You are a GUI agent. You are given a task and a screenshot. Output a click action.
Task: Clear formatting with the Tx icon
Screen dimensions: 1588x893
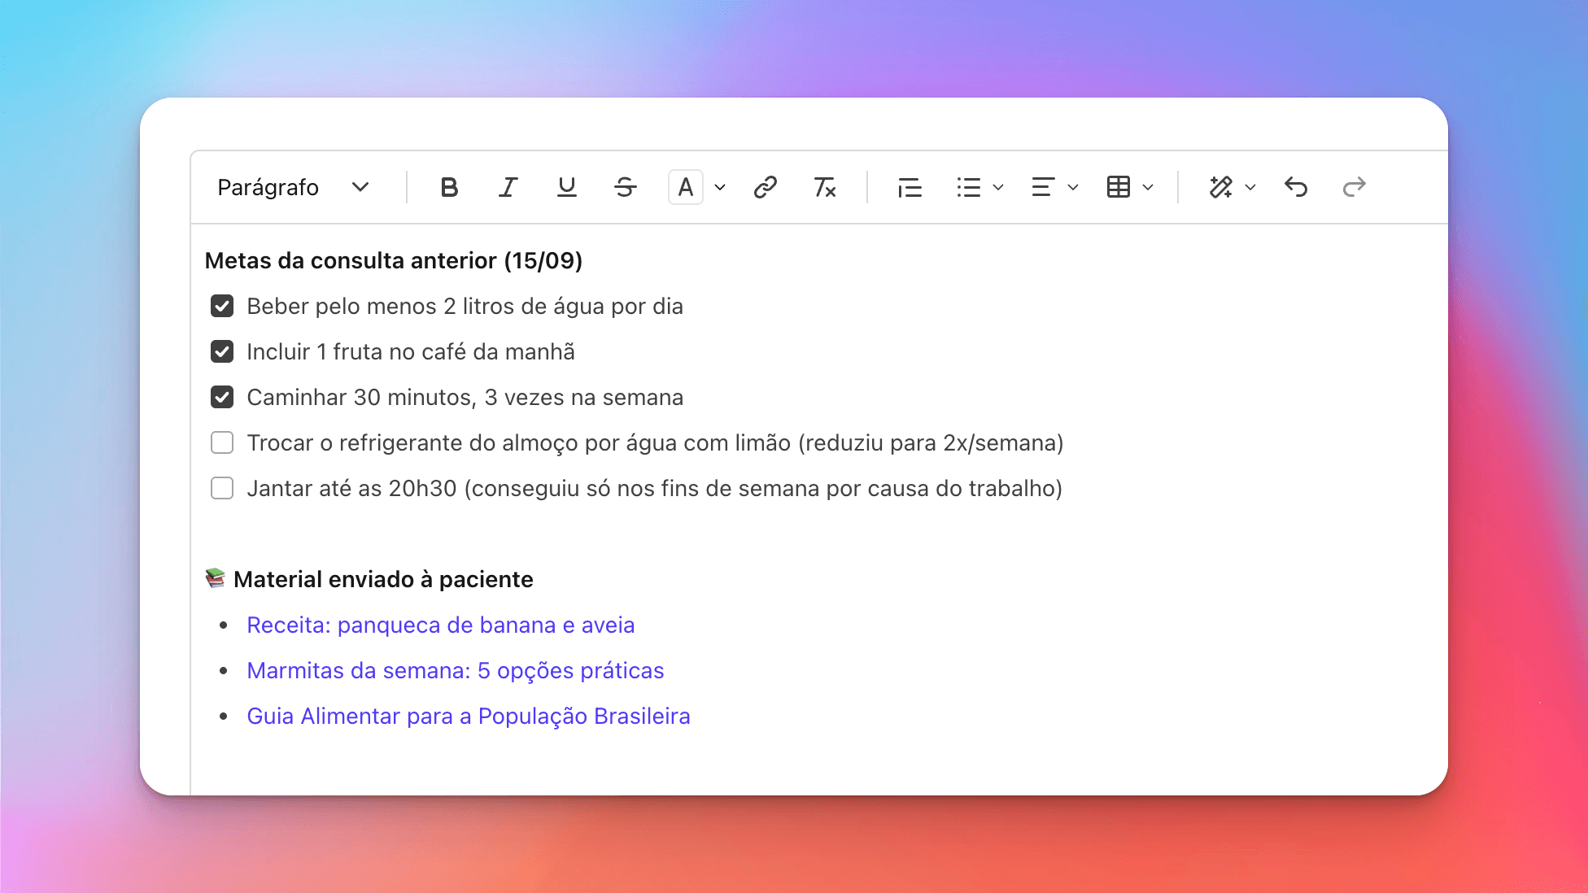point(824,188)
